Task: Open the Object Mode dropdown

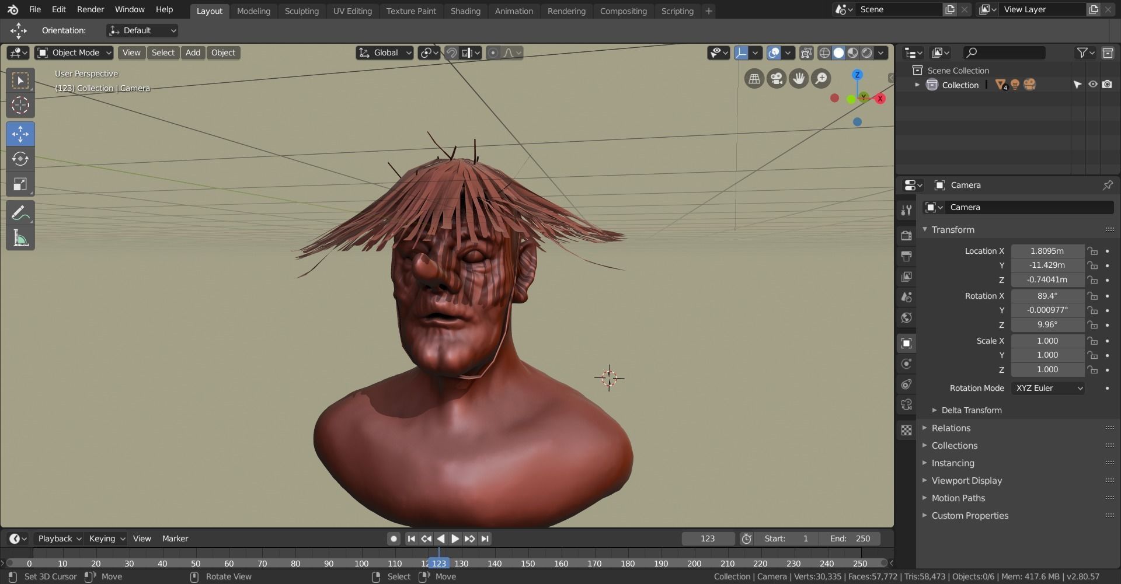Action: click(74, 53)
